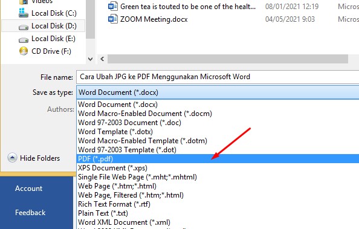
Task: Click the Hide Folders up-arrow icon
Action: click(12, 158)
